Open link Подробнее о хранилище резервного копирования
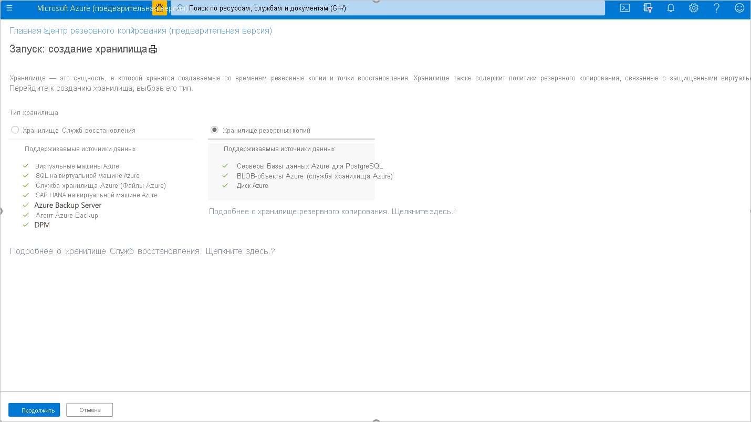This screenshot has width=751, height=422. 332,211
